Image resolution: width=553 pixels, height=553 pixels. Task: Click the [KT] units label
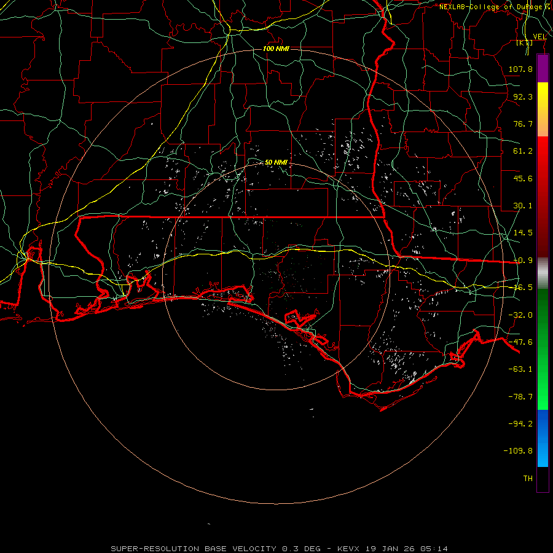[x=525, y=42]
